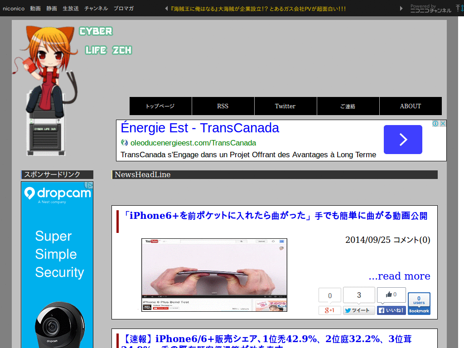Viewport: 464px width, 348px height.
Task: Click the AdChoices expander on the dropcam ad
Action: [89, 185]
